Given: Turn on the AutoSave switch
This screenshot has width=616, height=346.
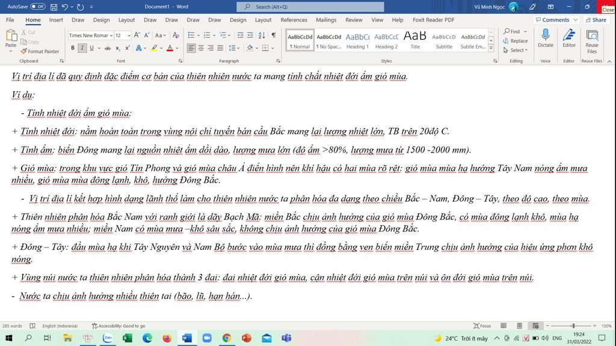Looking at the screenshot, I should point(38,7).
